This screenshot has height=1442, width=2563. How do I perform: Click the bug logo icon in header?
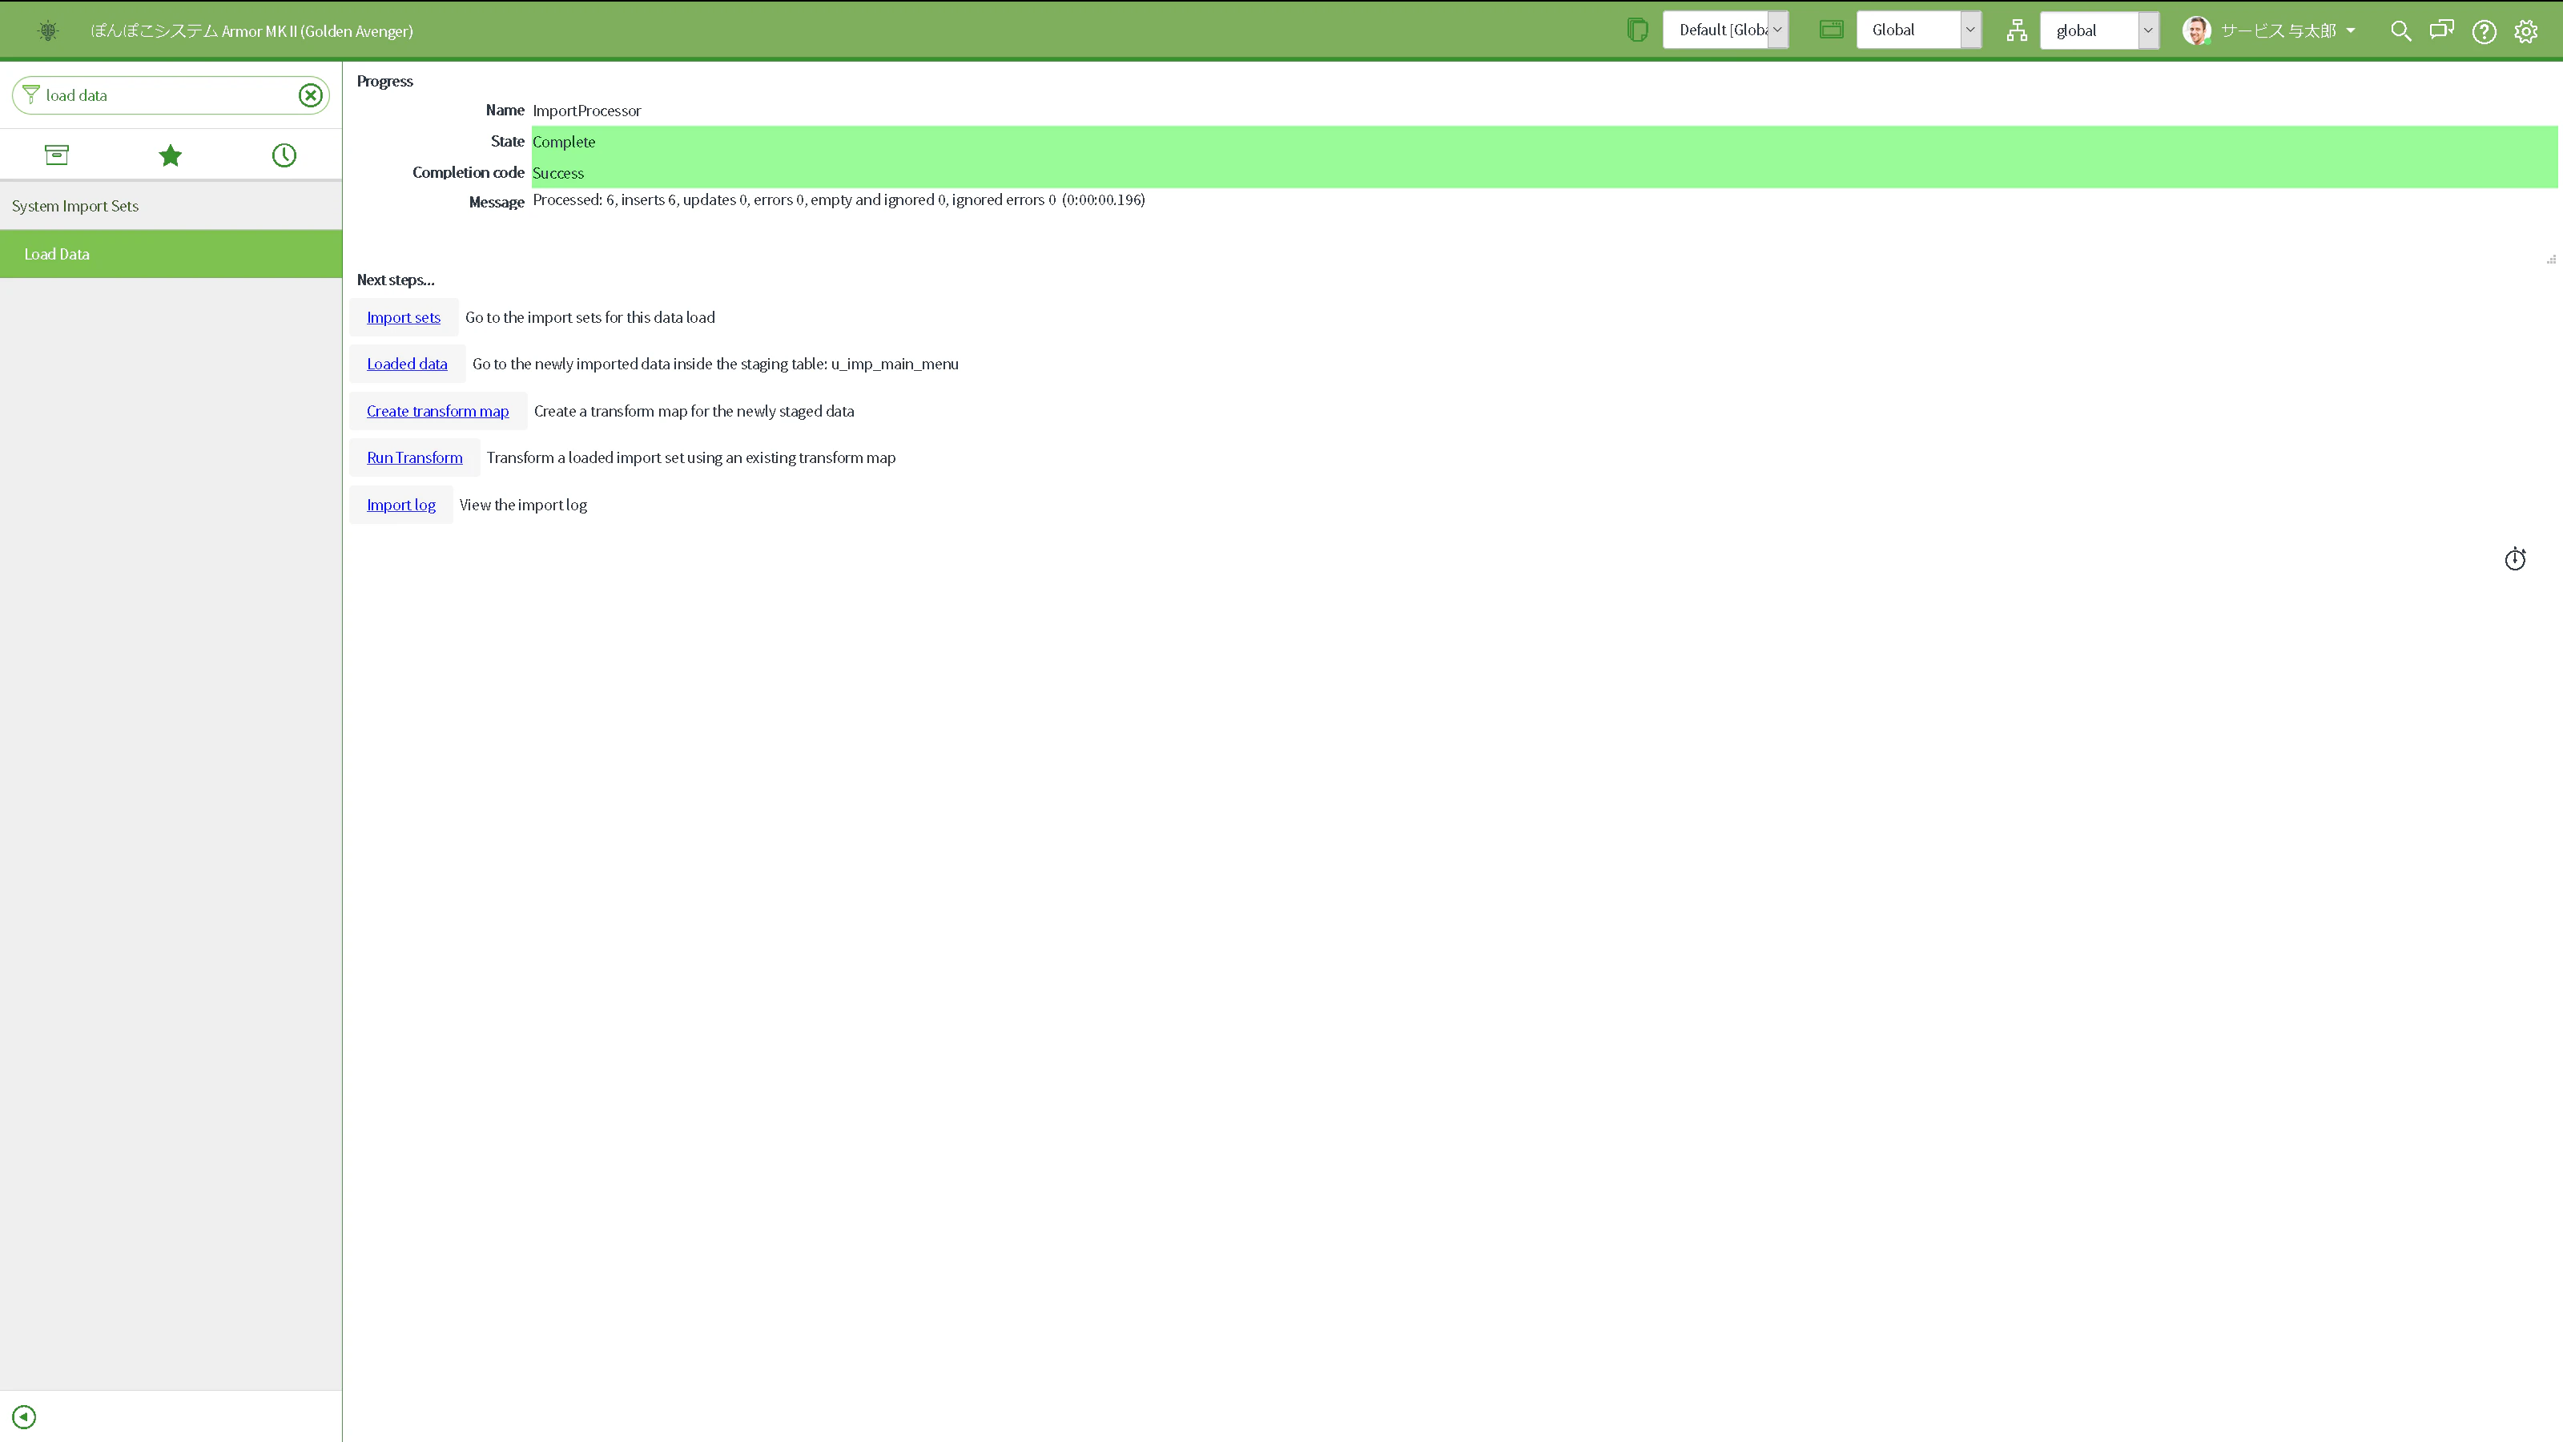48,31
